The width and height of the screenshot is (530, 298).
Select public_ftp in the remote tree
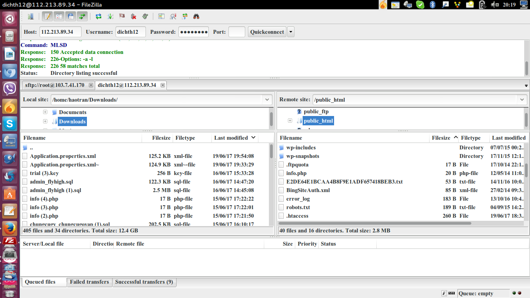point(316,111)
